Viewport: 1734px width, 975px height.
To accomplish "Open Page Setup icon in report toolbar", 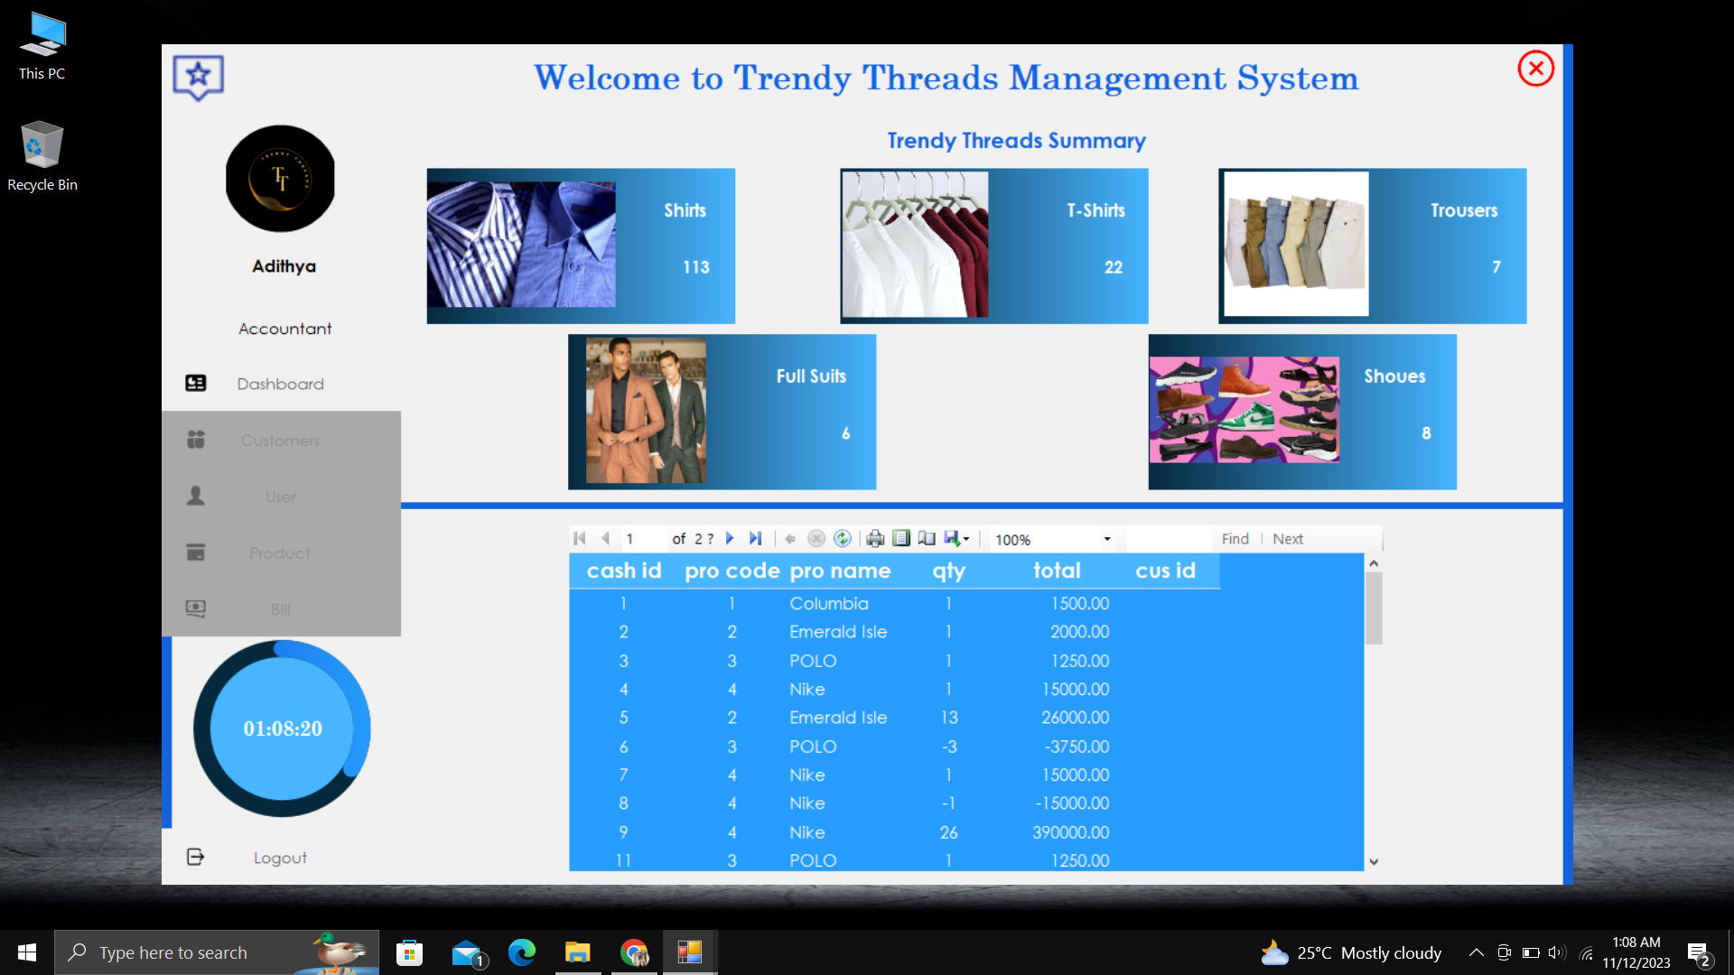I will [x=927, y=538].
